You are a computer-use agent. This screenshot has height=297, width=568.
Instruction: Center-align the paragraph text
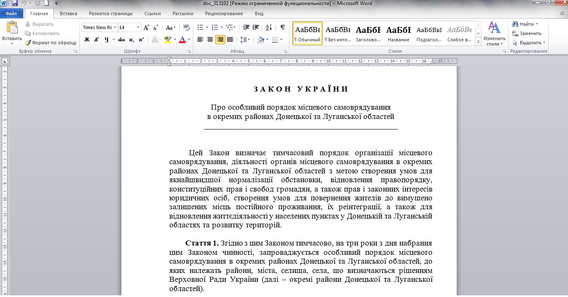click(x=210, y=40)
